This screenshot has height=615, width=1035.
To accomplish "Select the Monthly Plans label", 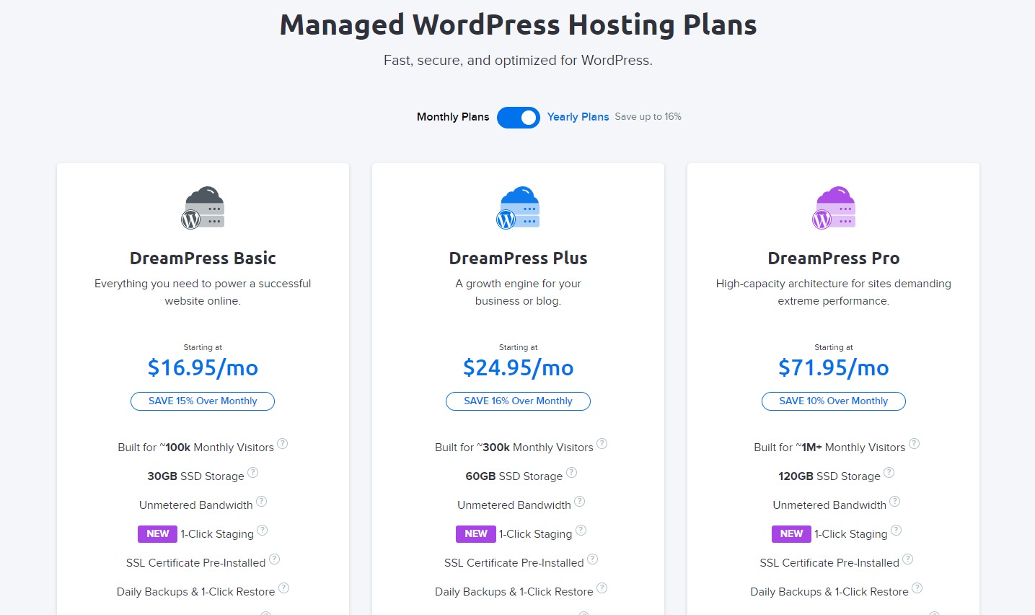I will coord(453,117).
